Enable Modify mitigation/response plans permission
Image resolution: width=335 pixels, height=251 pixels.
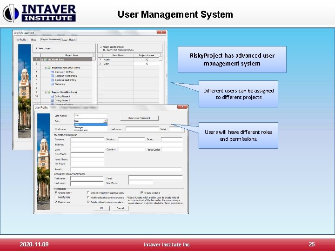(88, 198)
